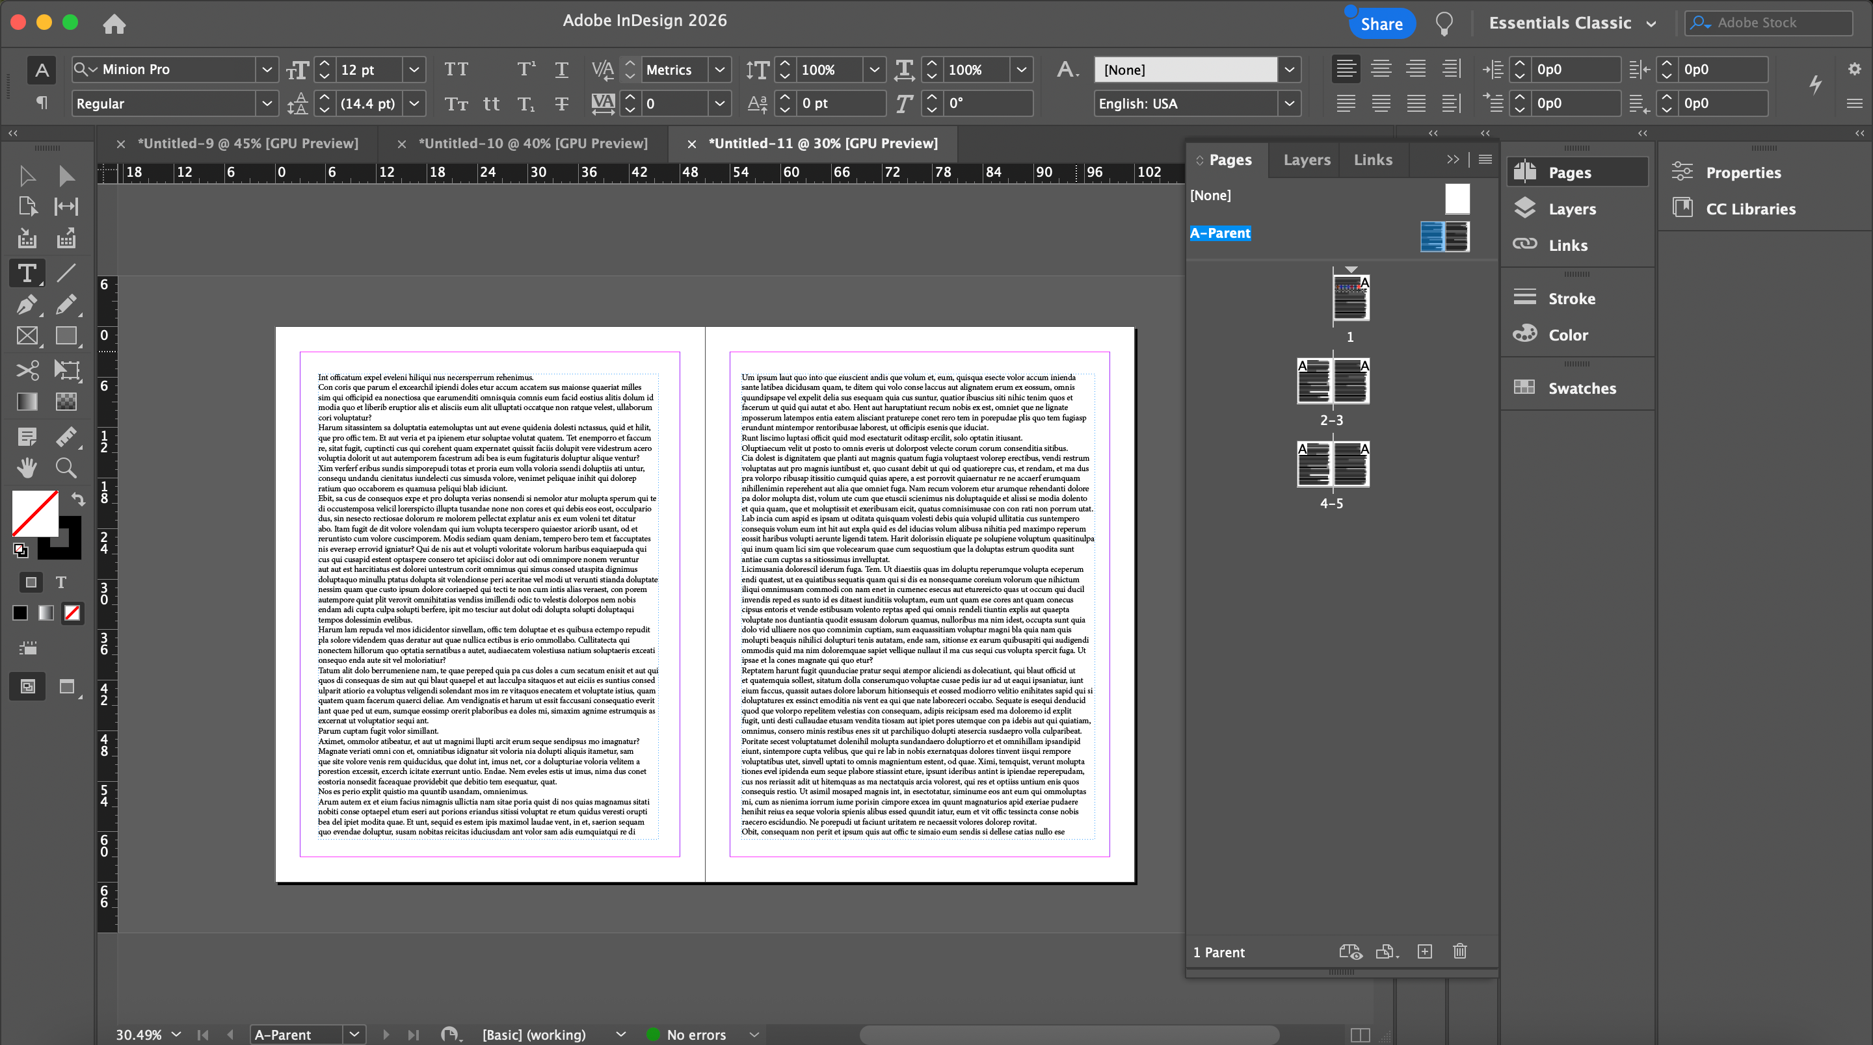Choose the Rectangle Frame tool
The height and width of the screenshot is (1045, 1873).
(x=27, y=336)
